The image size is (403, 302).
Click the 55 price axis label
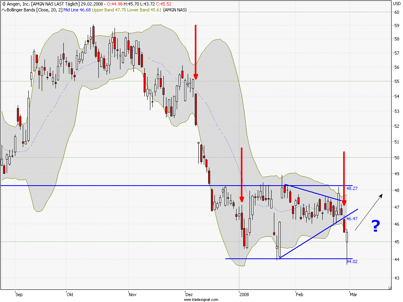click(x=397, y=81)
